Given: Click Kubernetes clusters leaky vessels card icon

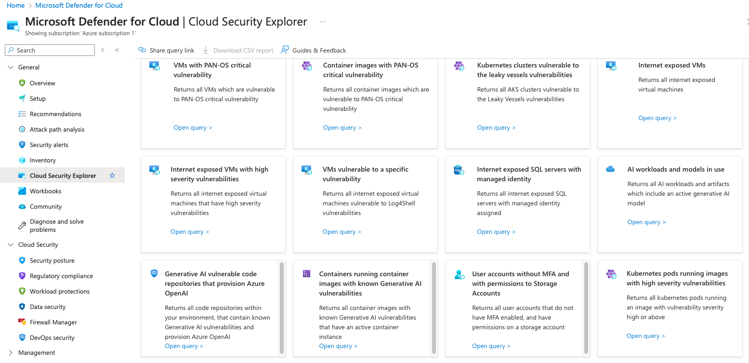Looking at the screenshot, I should 459,66.
